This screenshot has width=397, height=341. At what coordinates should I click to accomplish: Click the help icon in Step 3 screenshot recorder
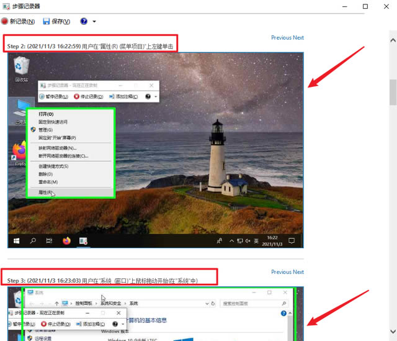115,324
